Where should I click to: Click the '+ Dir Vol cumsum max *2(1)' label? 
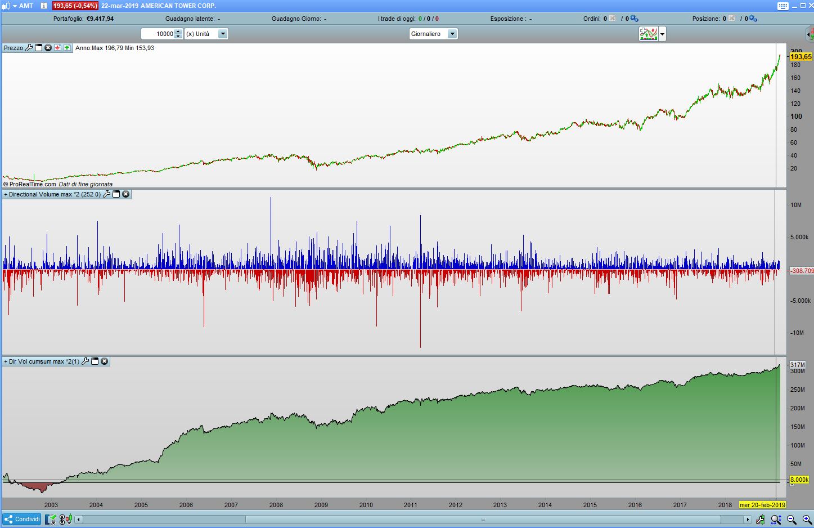click(x=42, y=361)
